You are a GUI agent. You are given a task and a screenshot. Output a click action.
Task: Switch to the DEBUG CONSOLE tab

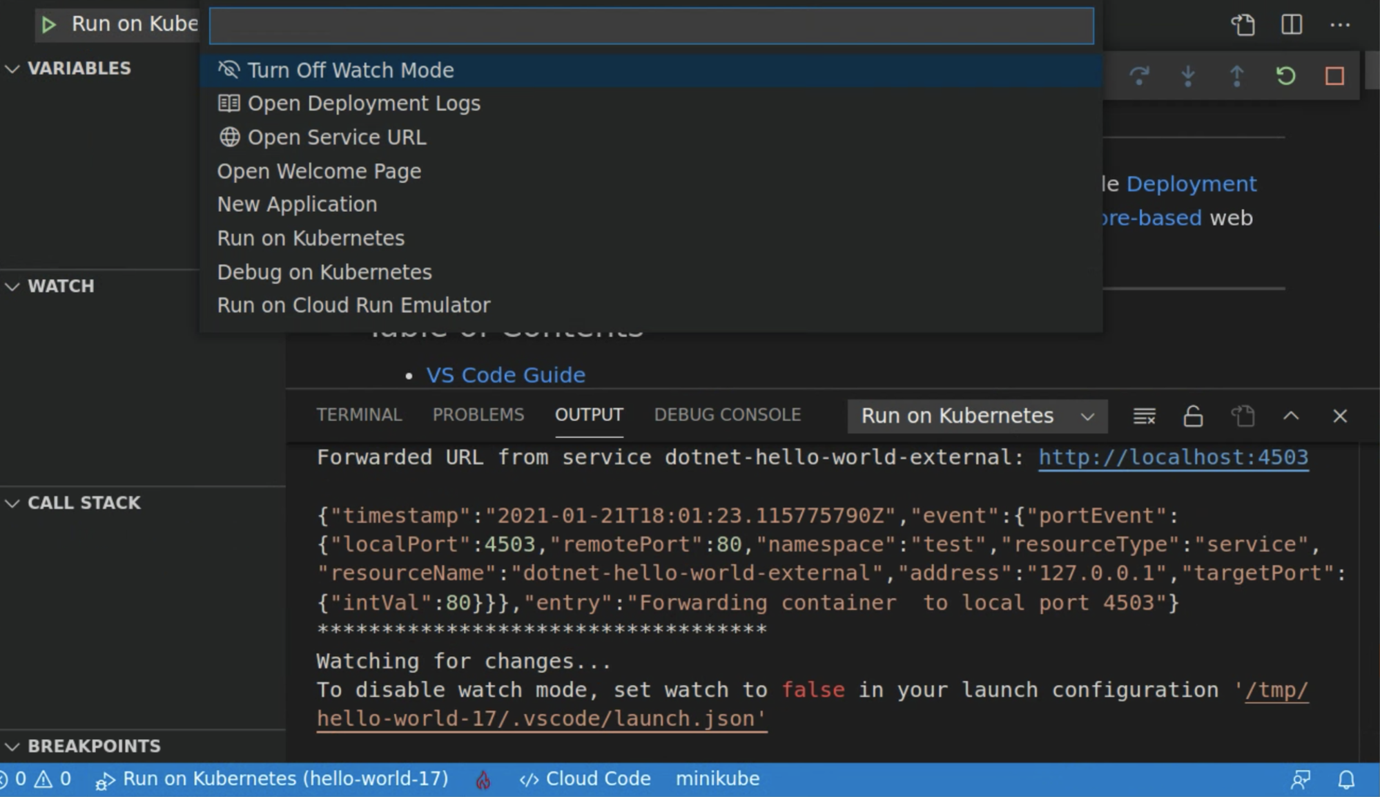728,415
